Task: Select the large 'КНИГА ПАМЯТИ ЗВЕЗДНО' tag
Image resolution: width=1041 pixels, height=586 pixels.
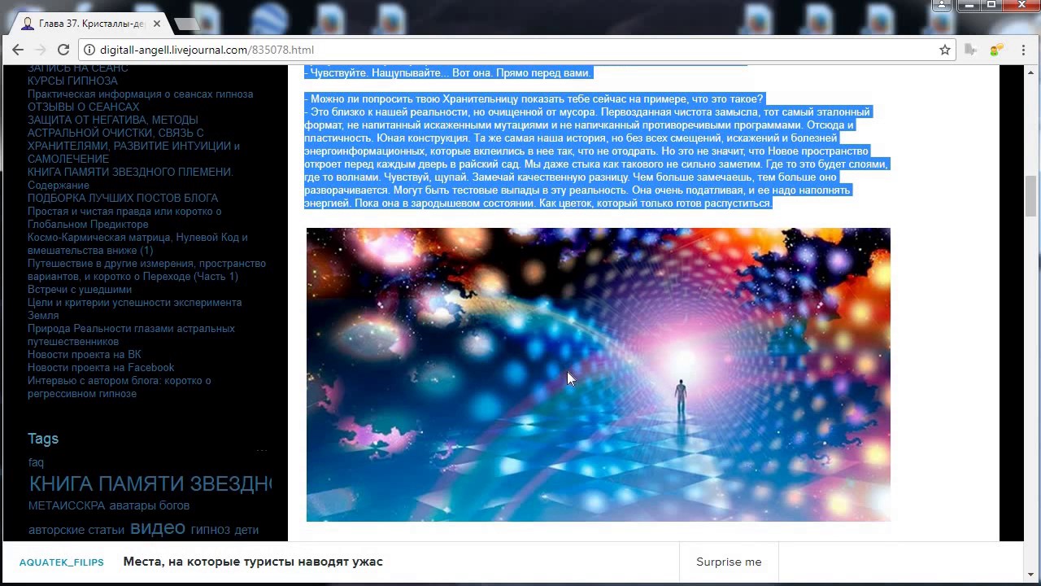Action: pyautogui.click(x=150, y=483)
